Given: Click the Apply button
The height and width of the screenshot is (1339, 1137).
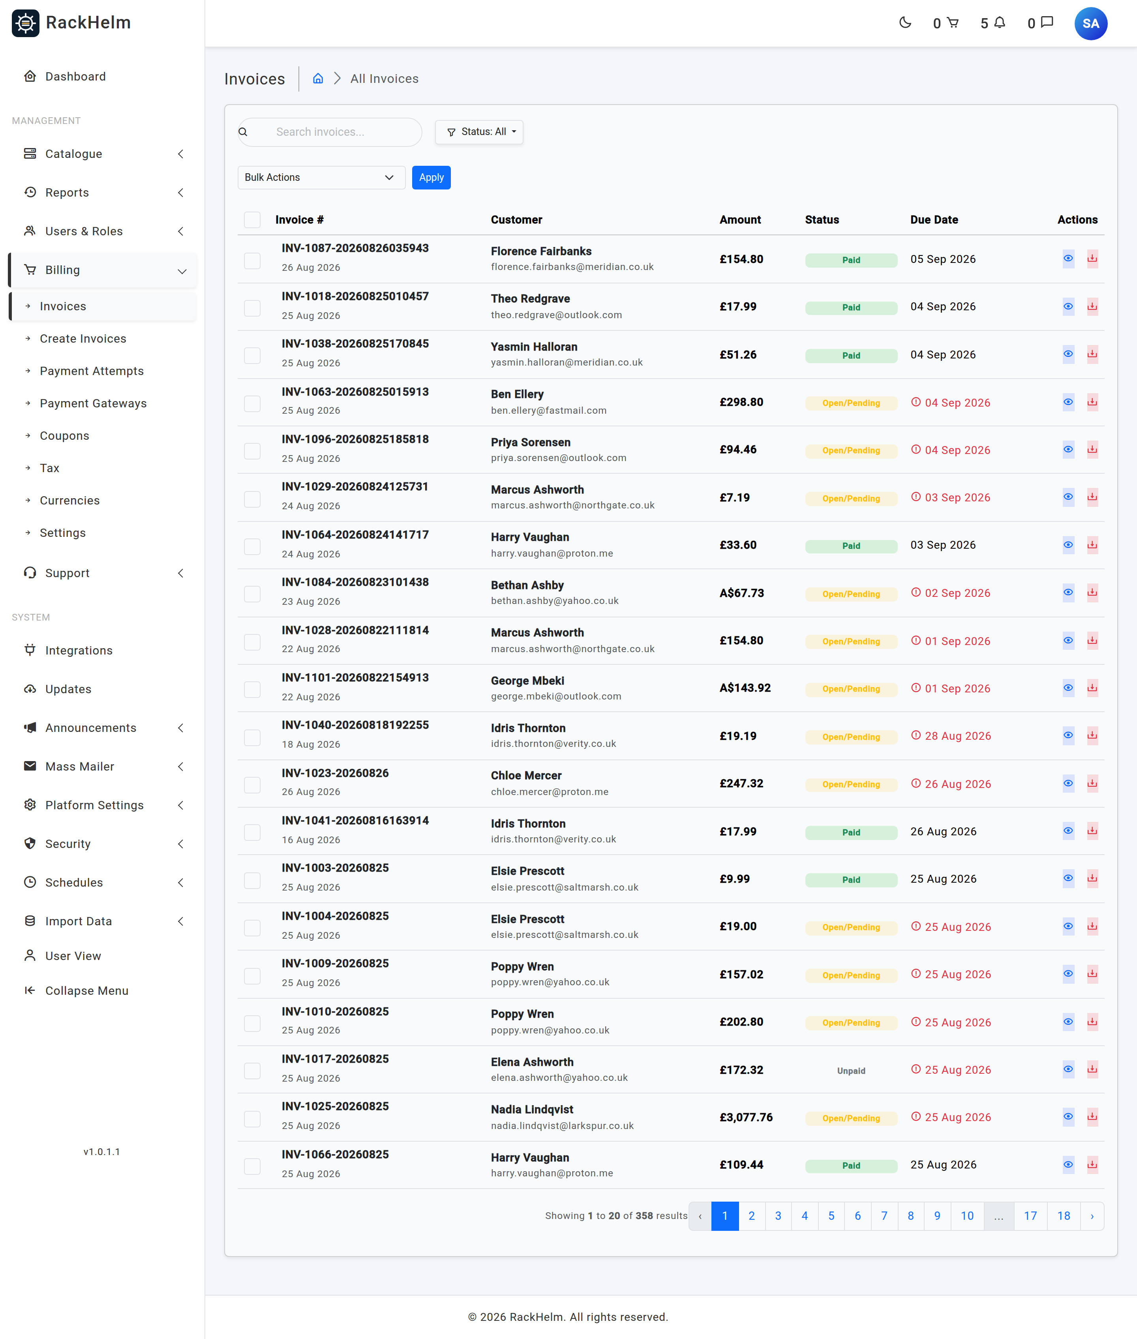Looking at the screenshot, I should 431,178.
